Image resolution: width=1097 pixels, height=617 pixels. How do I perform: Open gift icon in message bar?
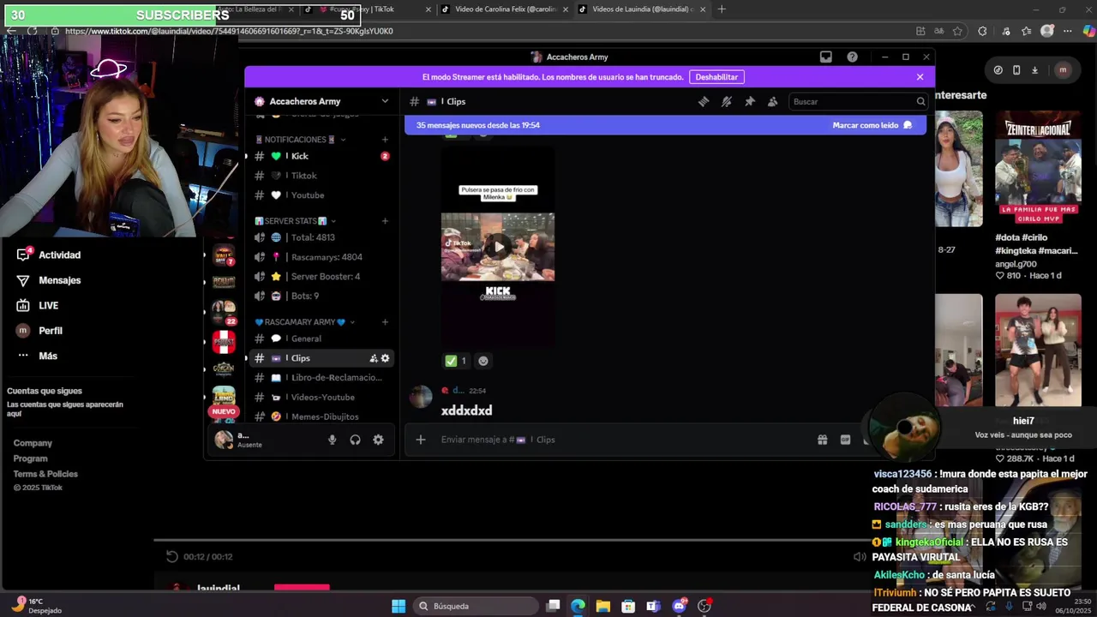tap(822, 440)
